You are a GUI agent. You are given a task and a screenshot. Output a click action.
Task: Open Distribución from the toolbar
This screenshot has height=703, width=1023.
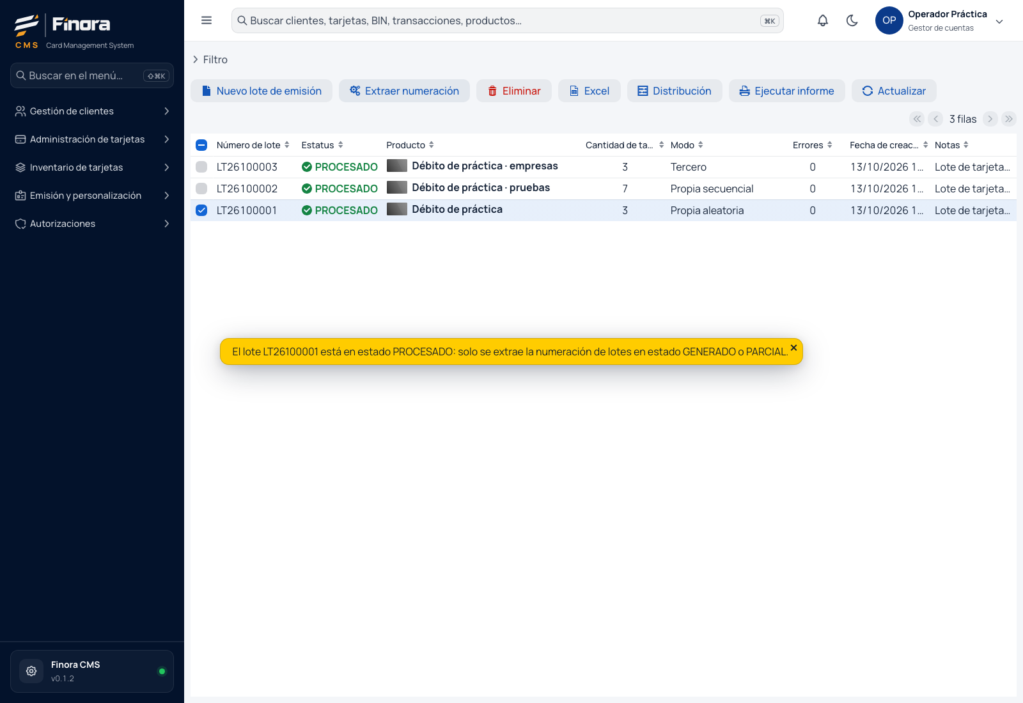coord(675,91)
